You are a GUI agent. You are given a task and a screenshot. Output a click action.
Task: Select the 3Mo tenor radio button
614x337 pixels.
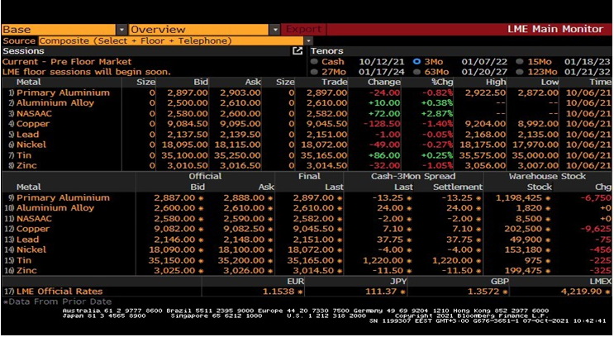point(416,61)
